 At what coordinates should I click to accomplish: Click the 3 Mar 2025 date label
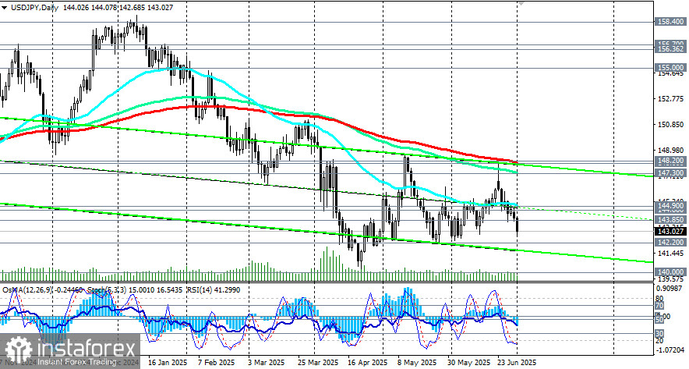pos(267,363)
